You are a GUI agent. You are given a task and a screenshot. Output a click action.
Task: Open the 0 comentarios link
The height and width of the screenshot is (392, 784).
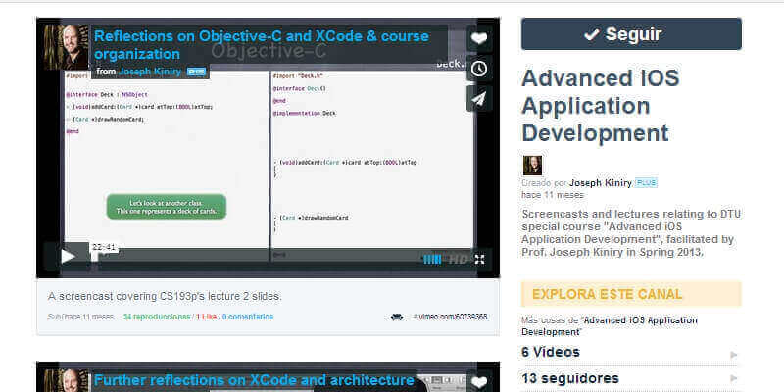(247, 317)
